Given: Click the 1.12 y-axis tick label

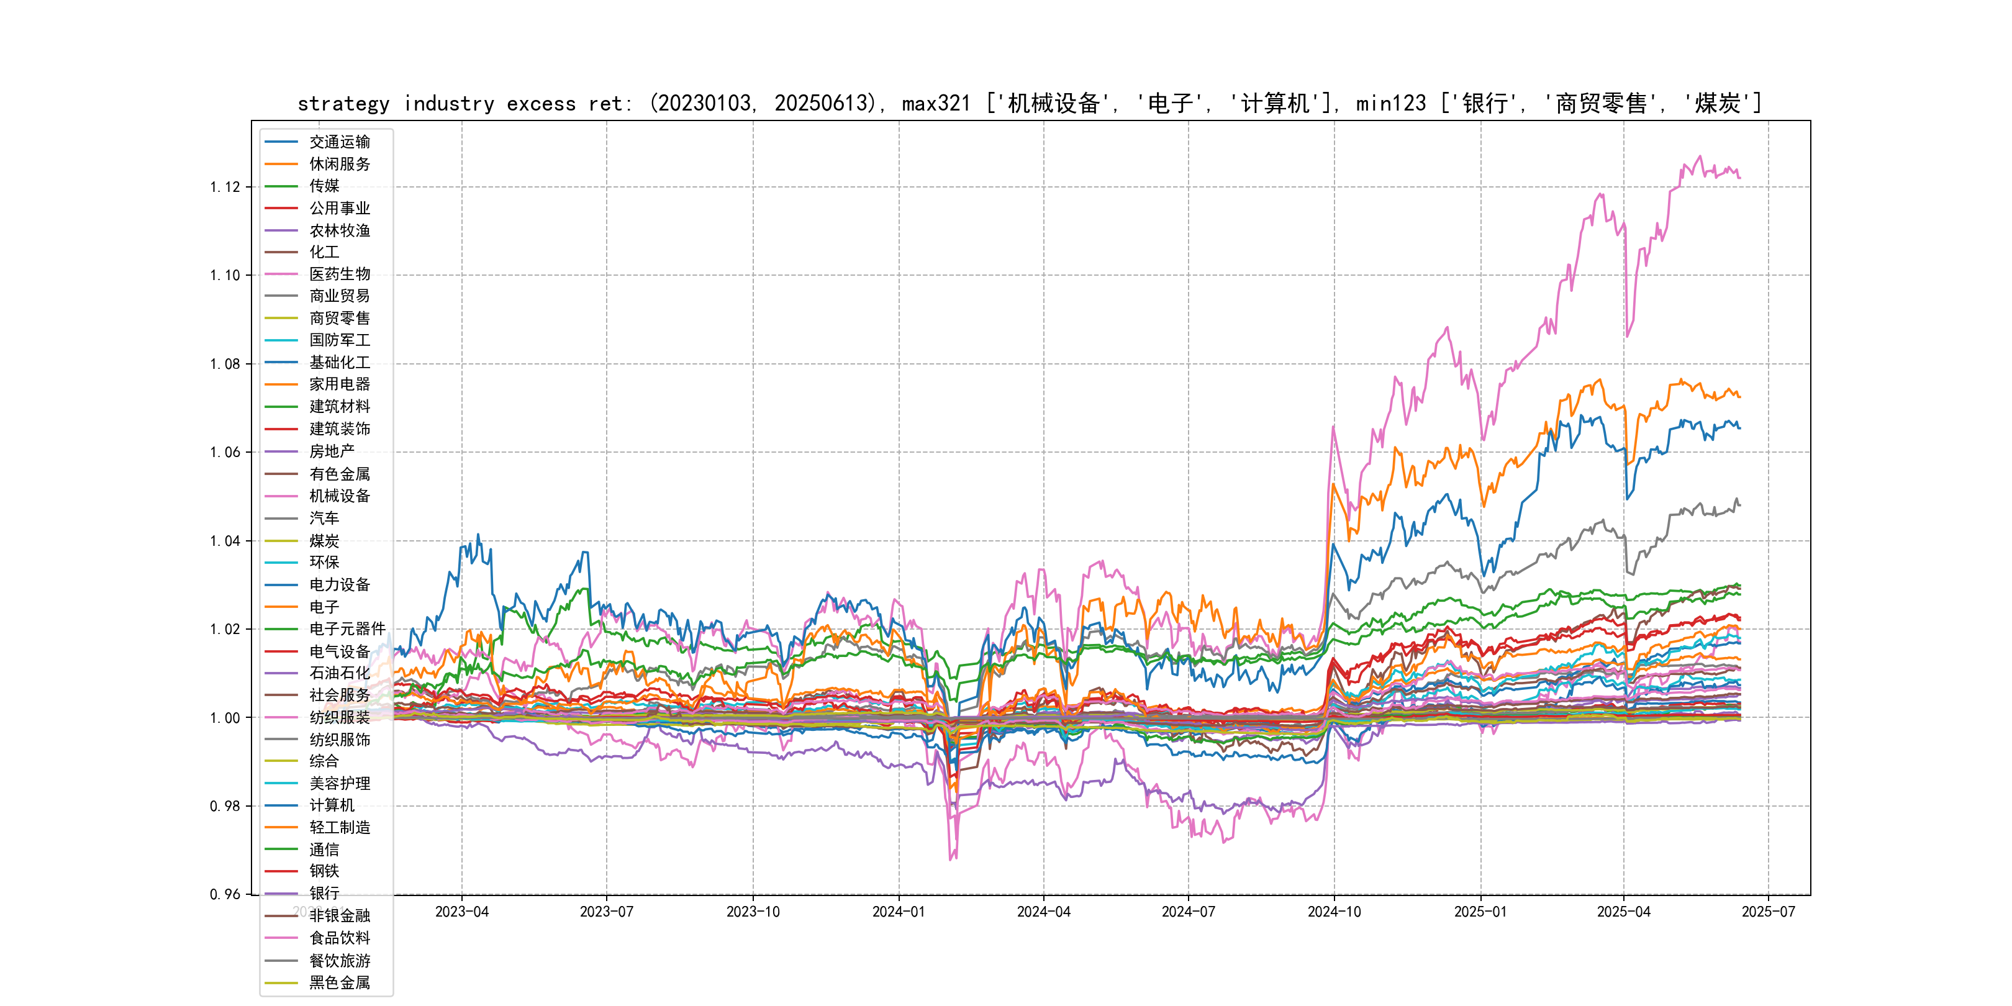Looking at the screenshot, I should (225, 187).
